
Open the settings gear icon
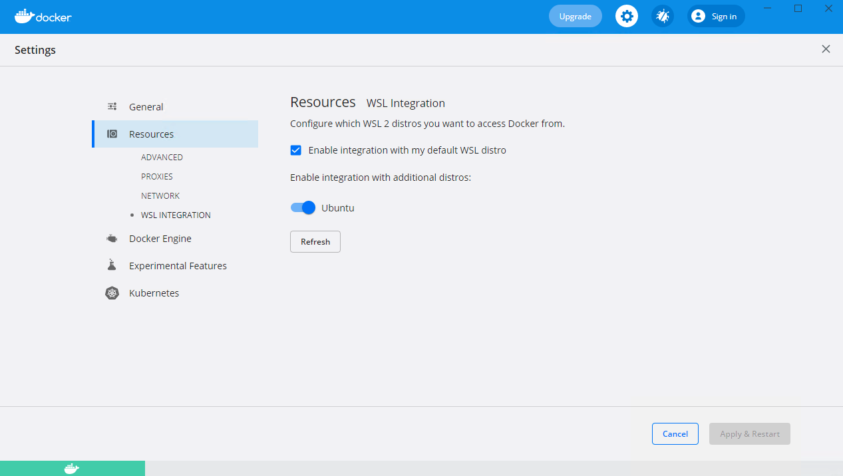[626, 16]
